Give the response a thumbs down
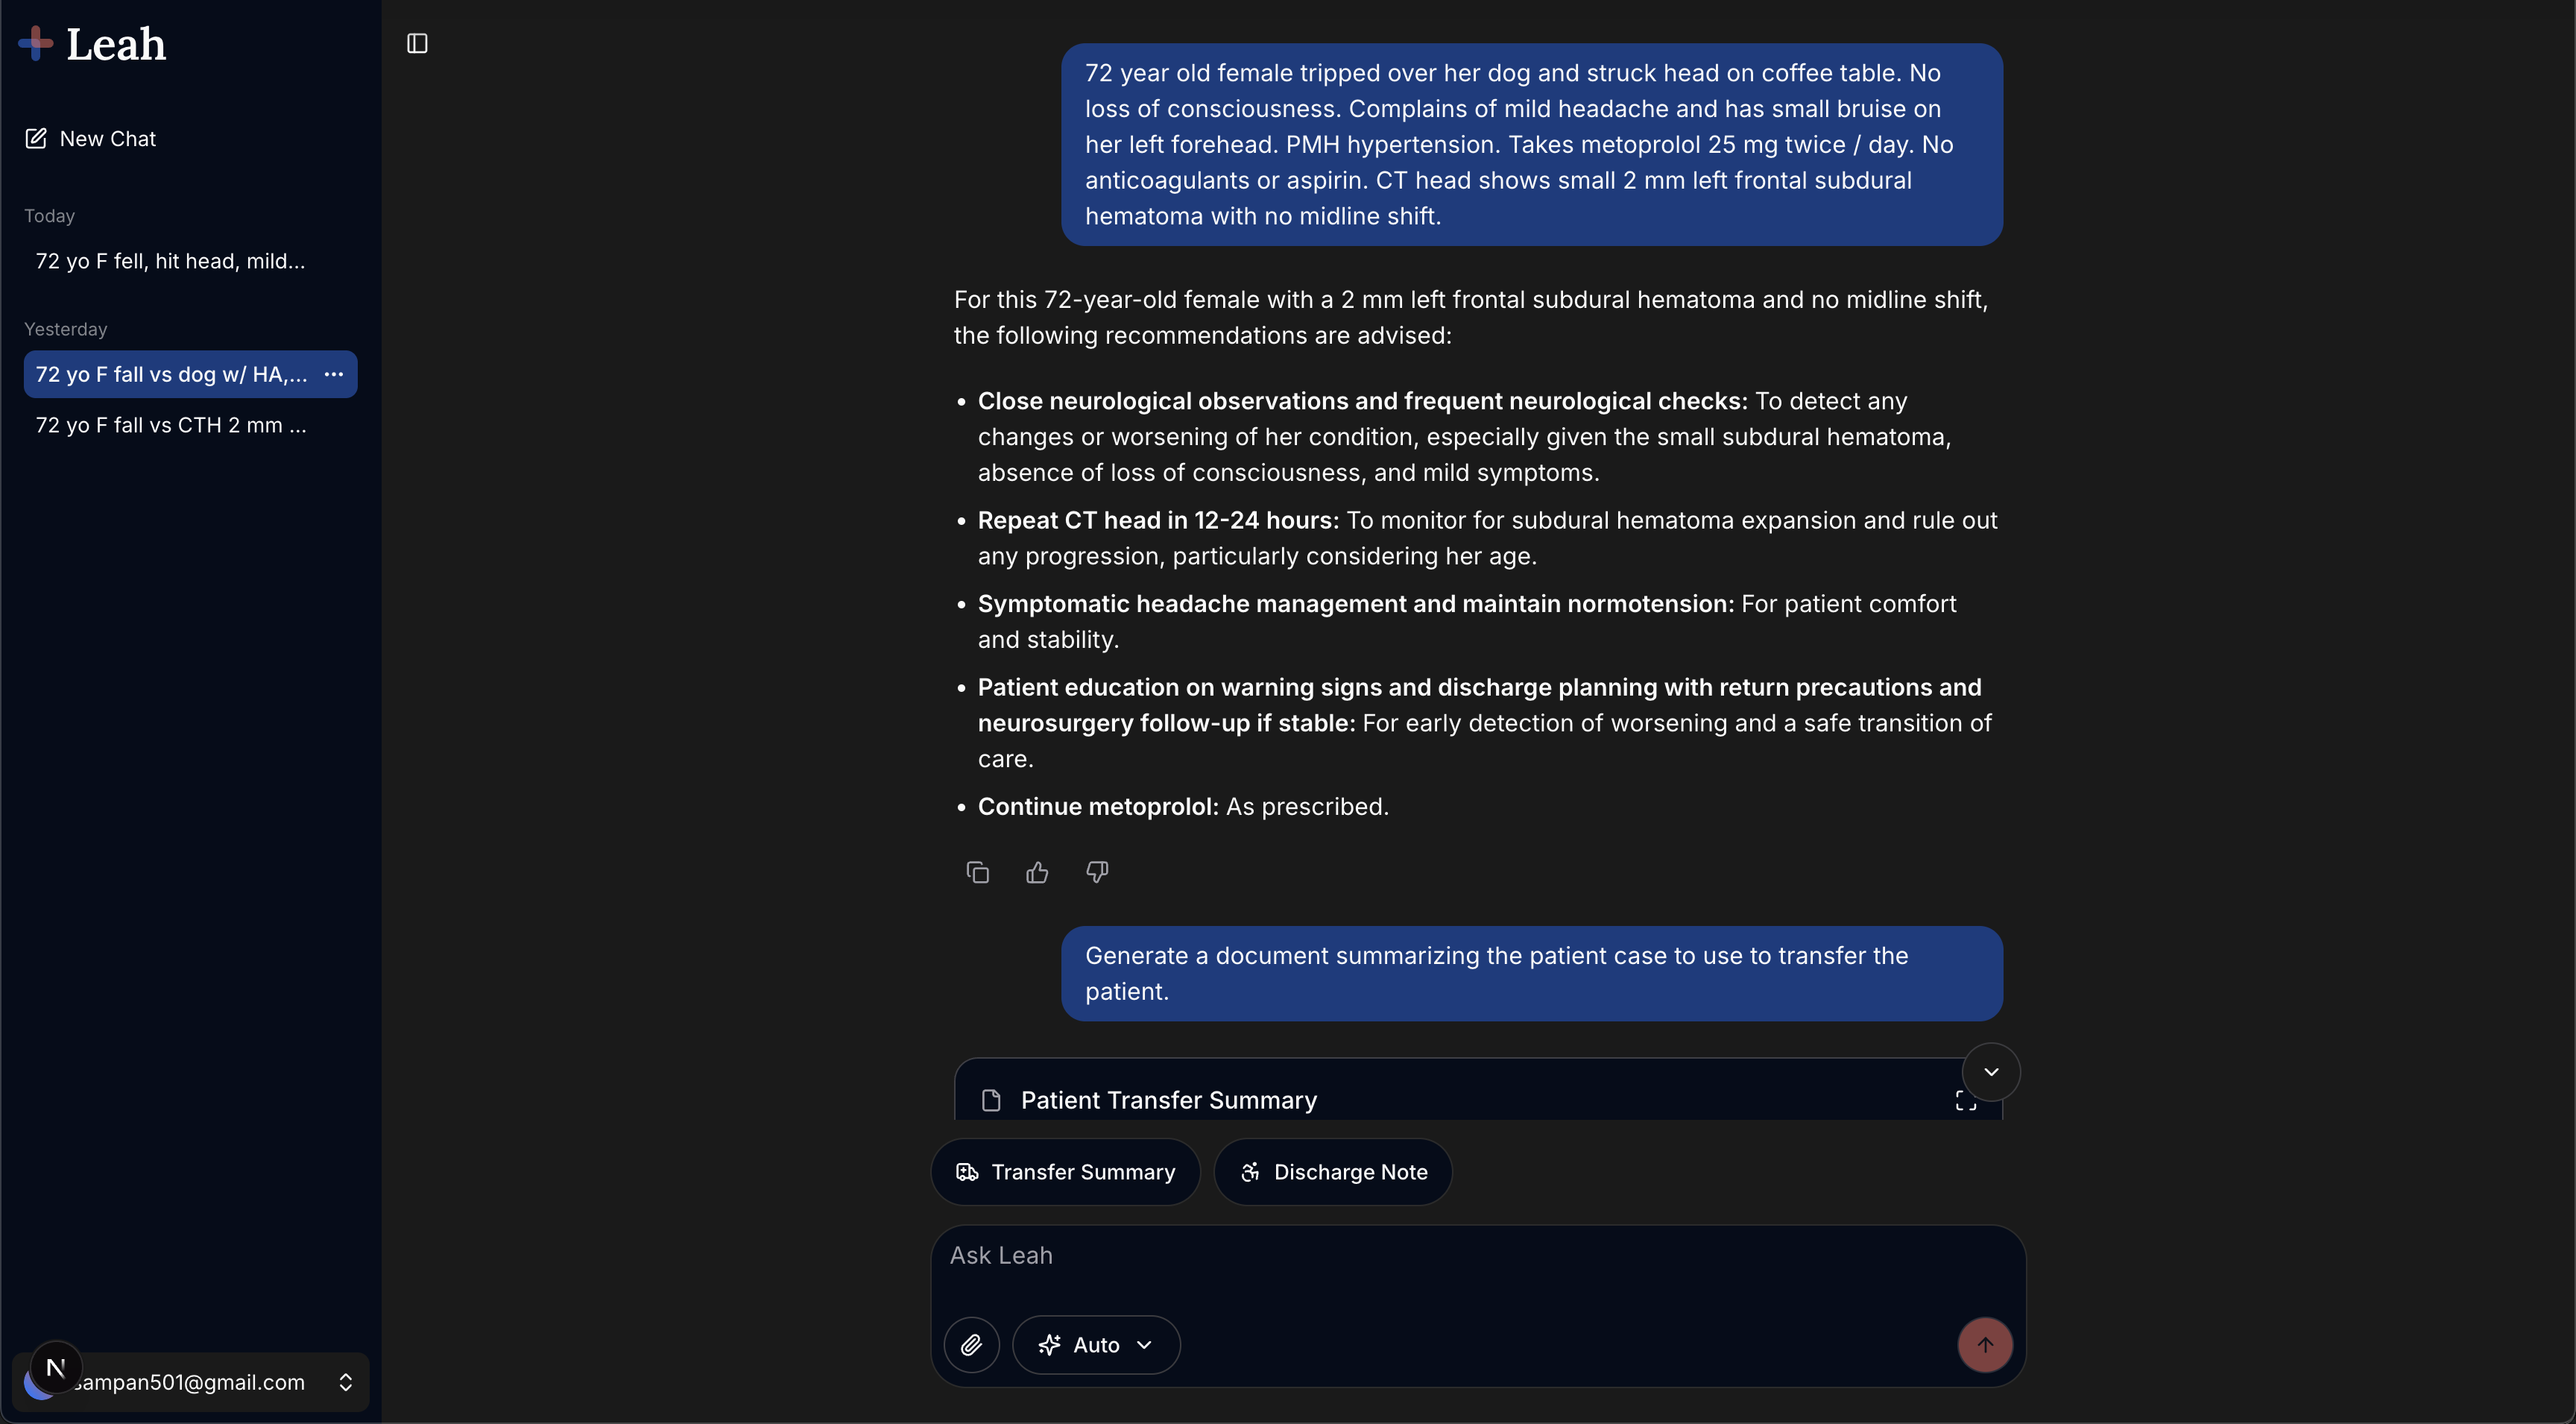This screenshot has width=2576, height=1424. [x=1097, y=873]
